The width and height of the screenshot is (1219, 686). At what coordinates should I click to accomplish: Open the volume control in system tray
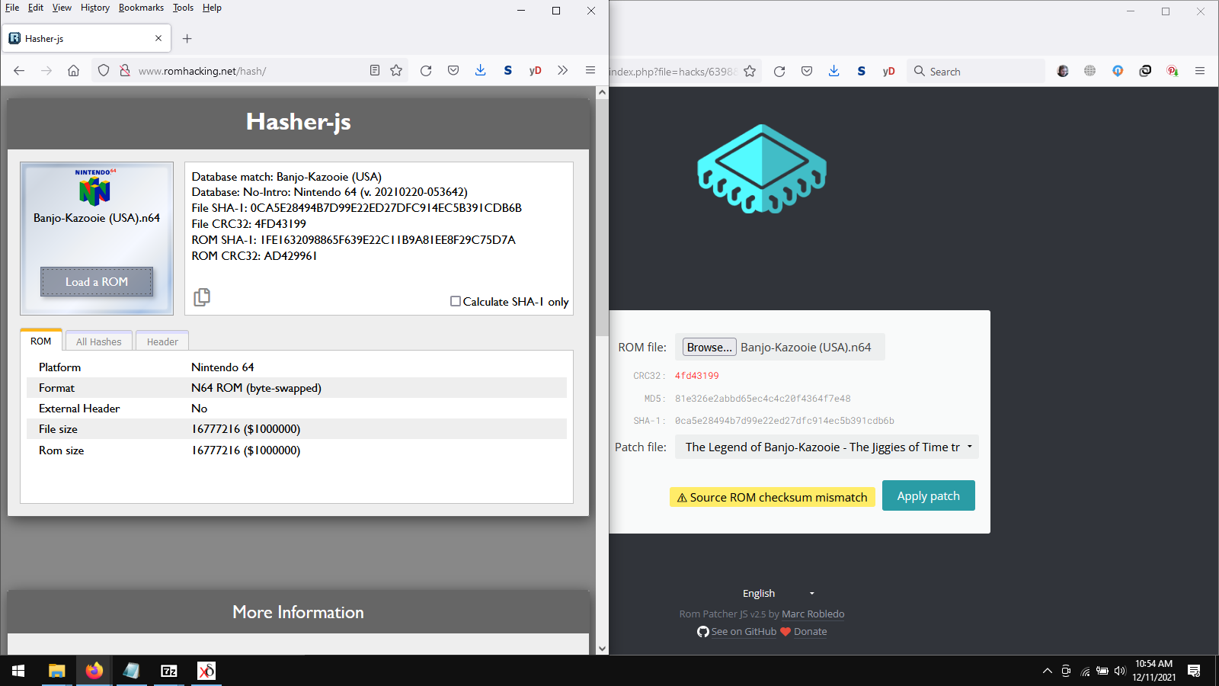[x=1119, y=671]
